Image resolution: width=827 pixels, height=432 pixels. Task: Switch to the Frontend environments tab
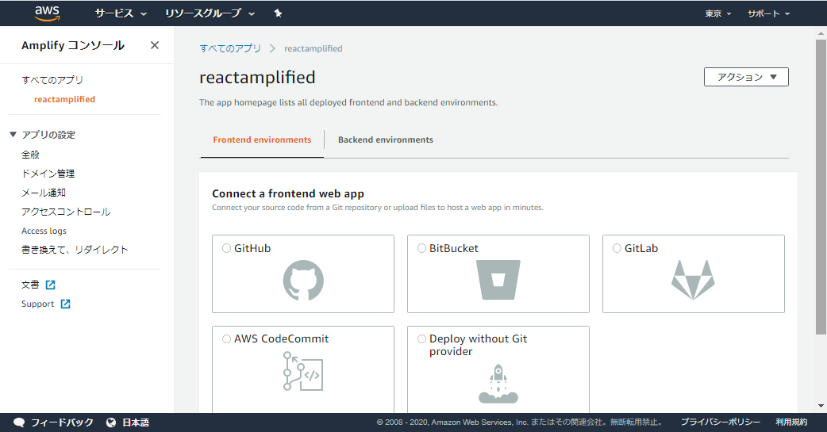tap(262, 140)
